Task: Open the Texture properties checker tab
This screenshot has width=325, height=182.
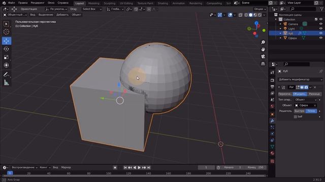Action: [x=272, y=161]
